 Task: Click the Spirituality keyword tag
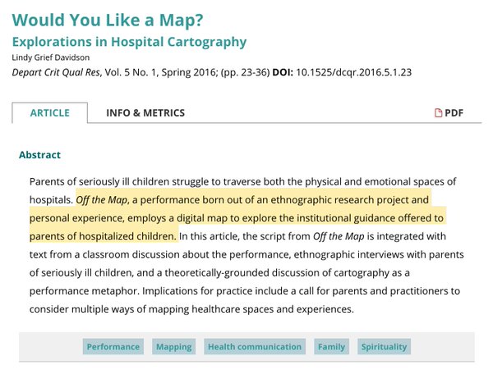[384, 346]
